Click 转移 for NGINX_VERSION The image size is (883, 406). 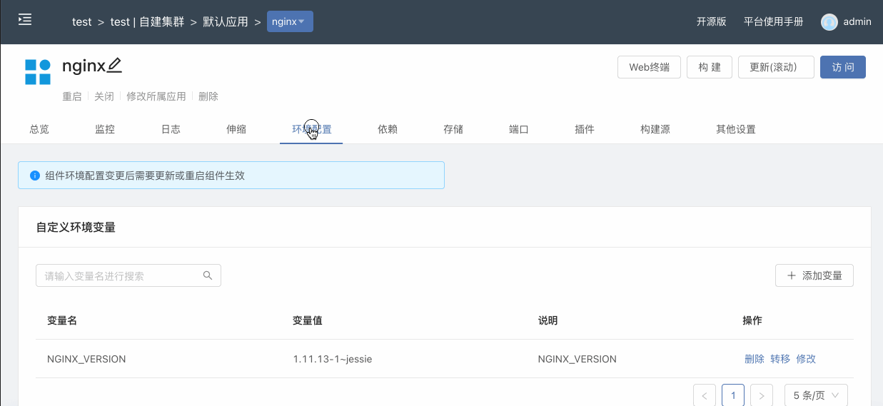(x=780, y=359)
